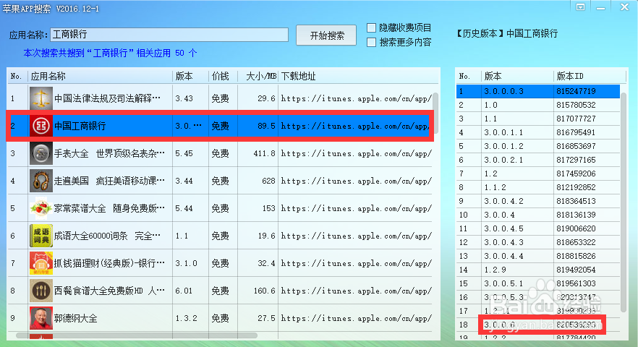Select the 成语大全60000词条 row

pos(220,236)
